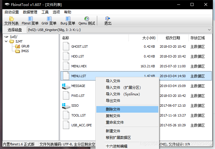The image size is (215, 149).
Task: Choose 导出文件 from context menu
Action: click(x=127, y=101)
